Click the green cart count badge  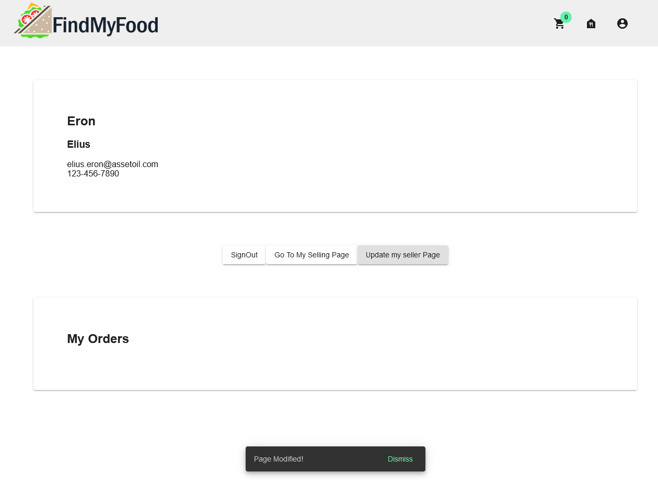click(566, 17)
